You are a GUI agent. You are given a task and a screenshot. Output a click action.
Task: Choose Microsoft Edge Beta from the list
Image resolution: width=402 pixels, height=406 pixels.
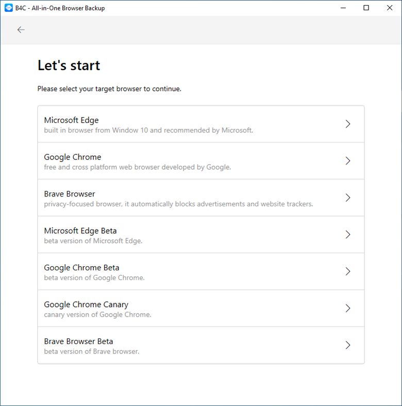(201, 235)
